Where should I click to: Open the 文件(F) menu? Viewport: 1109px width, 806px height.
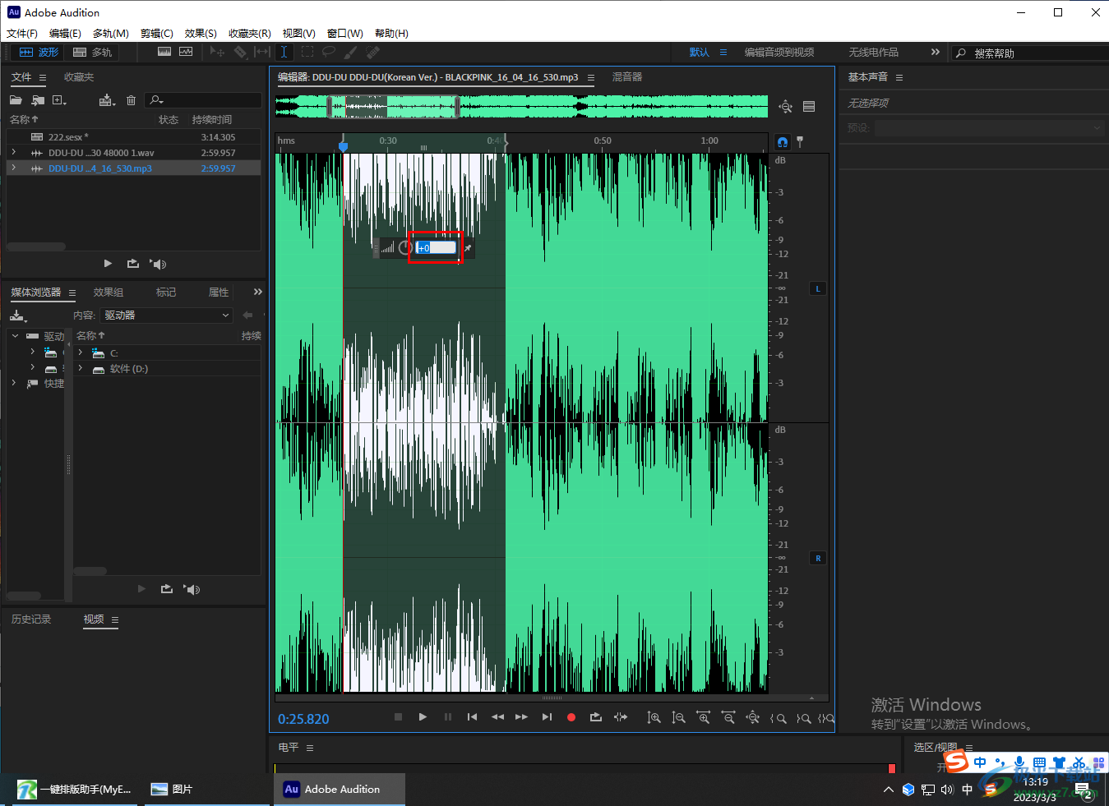coord(22,34)
